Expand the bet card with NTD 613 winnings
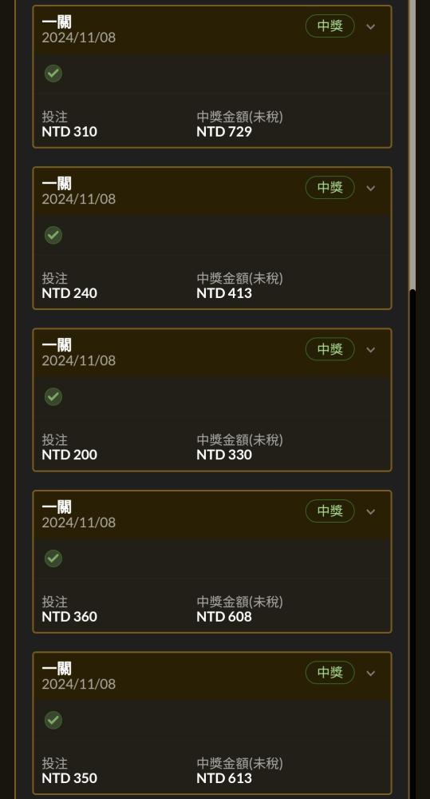 coord(371,673)
